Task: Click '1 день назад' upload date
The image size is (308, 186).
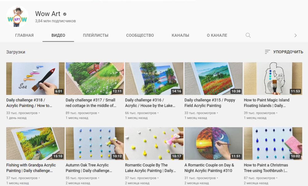Action: tap(16, 118)
